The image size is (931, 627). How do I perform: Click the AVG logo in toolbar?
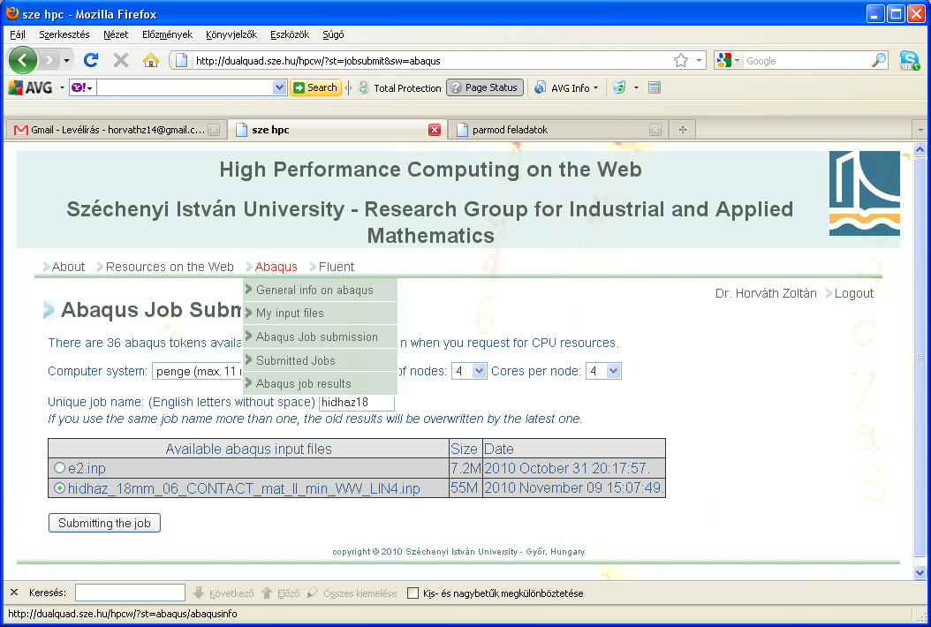click(31, 88)
